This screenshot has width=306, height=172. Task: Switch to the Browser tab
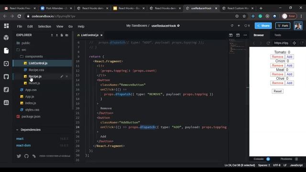click(259, 35)
